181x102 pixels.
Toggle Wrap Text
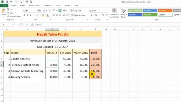[76, 11]
